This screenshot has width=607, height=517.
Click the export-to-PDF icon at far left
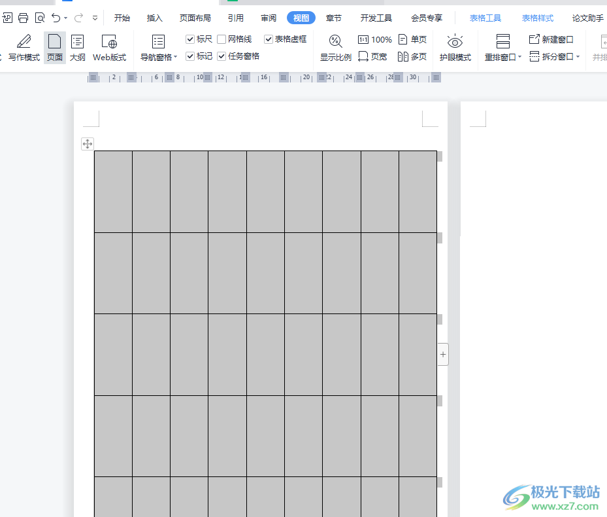click(7, 18)
